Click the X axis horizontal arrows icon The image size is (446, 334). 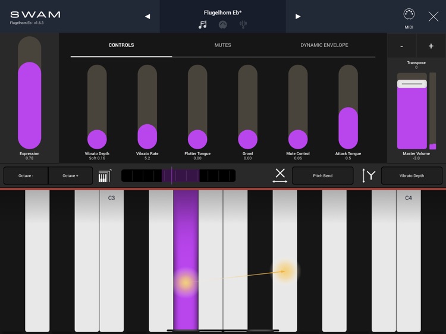pos(280,175)
